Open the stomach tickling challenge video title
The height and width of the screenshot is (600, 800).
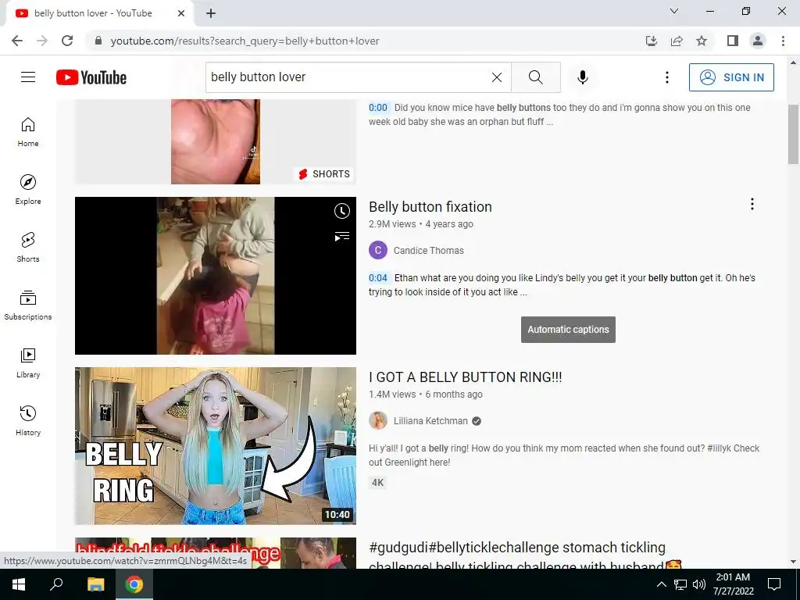pyautogui.click(x=526, y=556)
